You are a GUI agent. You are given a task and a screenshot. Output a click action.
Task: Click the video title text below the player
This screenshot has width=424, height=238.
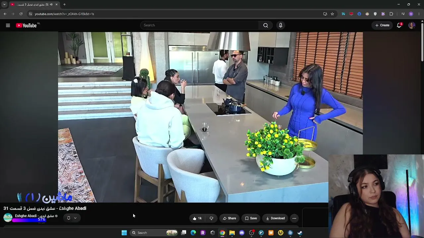point(45,208)
